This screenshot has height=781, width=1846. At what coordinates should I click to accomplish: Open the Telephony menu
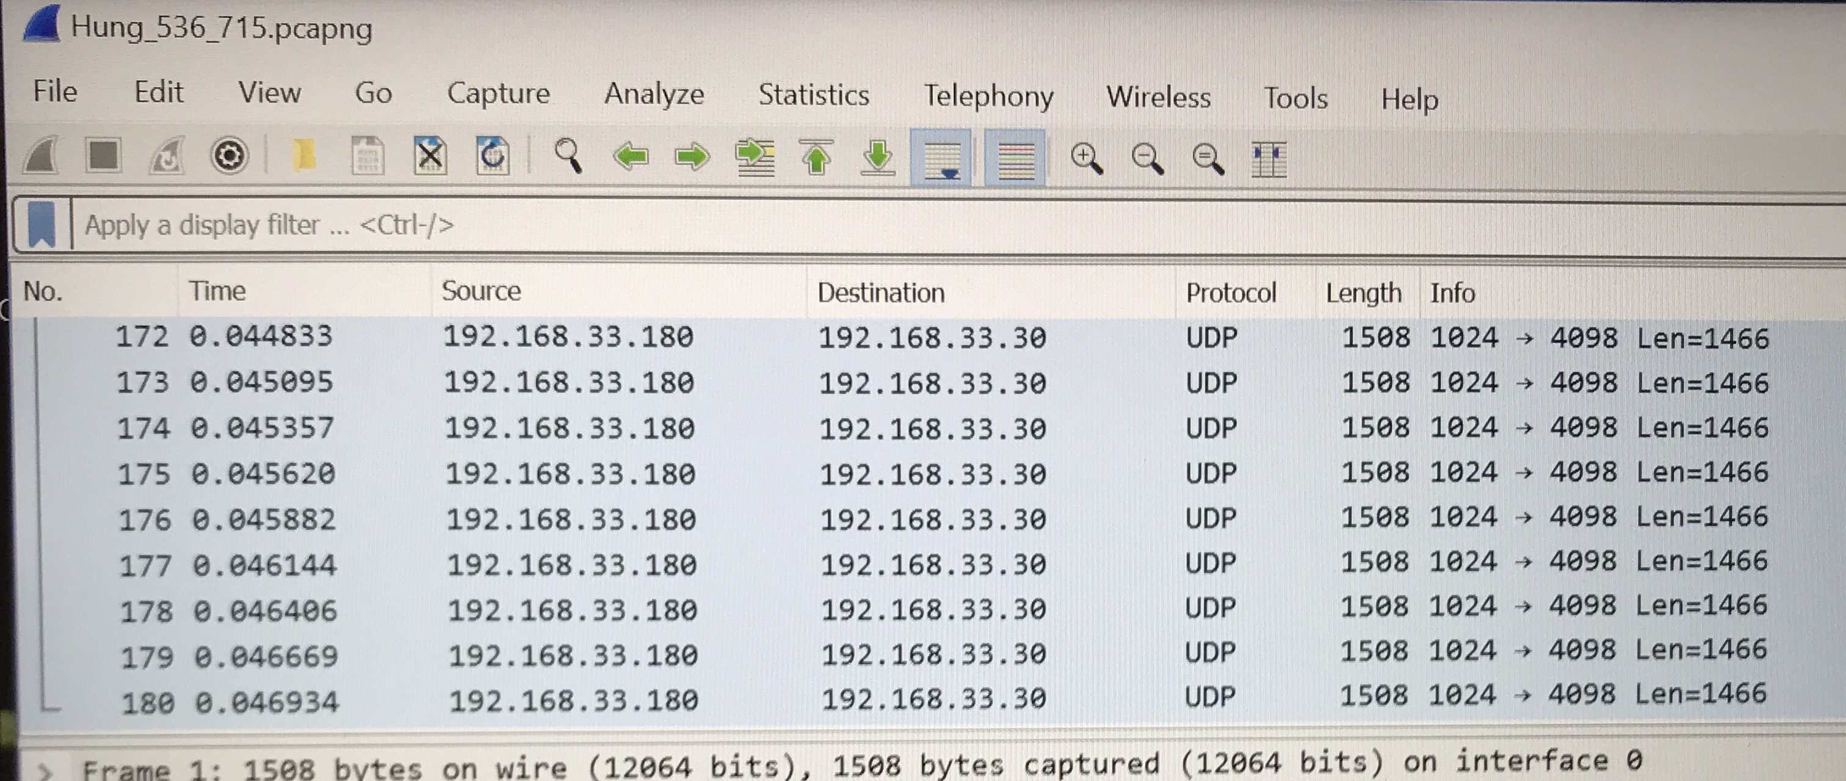coord(988,98)
